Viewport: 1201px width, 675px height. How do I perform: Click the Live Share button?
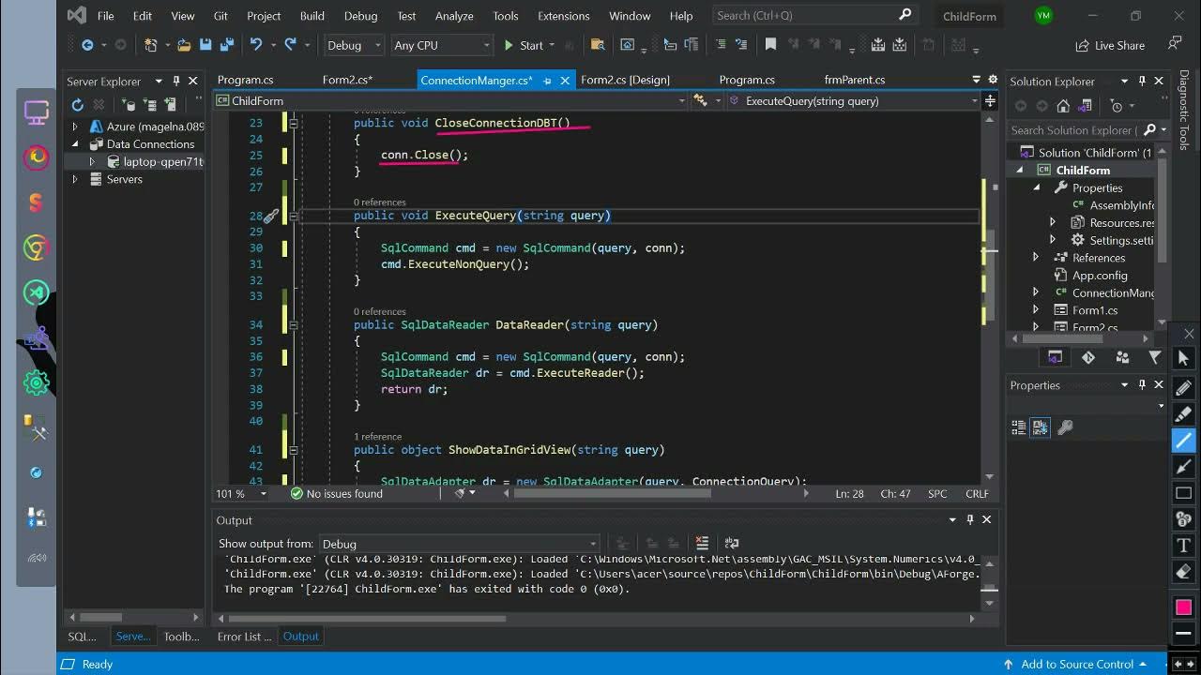(1110, 45)
